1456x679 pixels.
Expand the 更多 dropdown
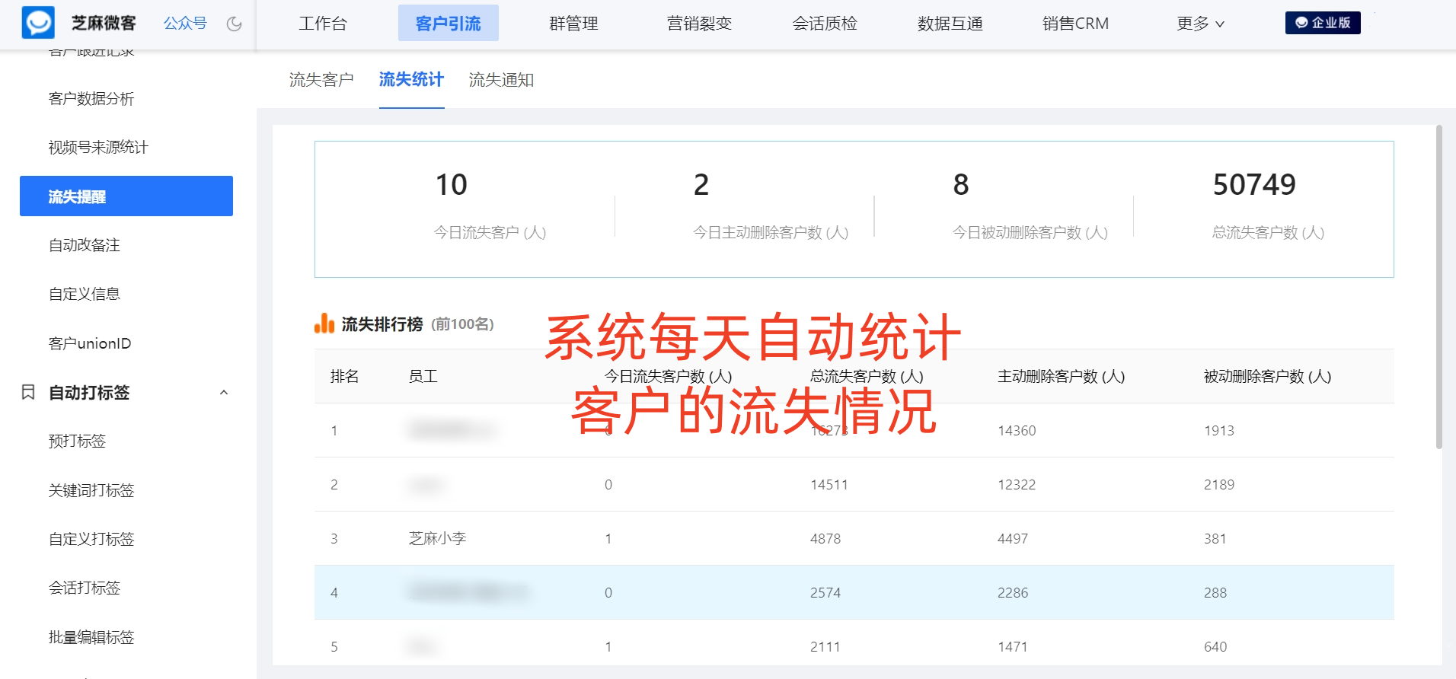pyautogui.click(x=1200, y=24)
